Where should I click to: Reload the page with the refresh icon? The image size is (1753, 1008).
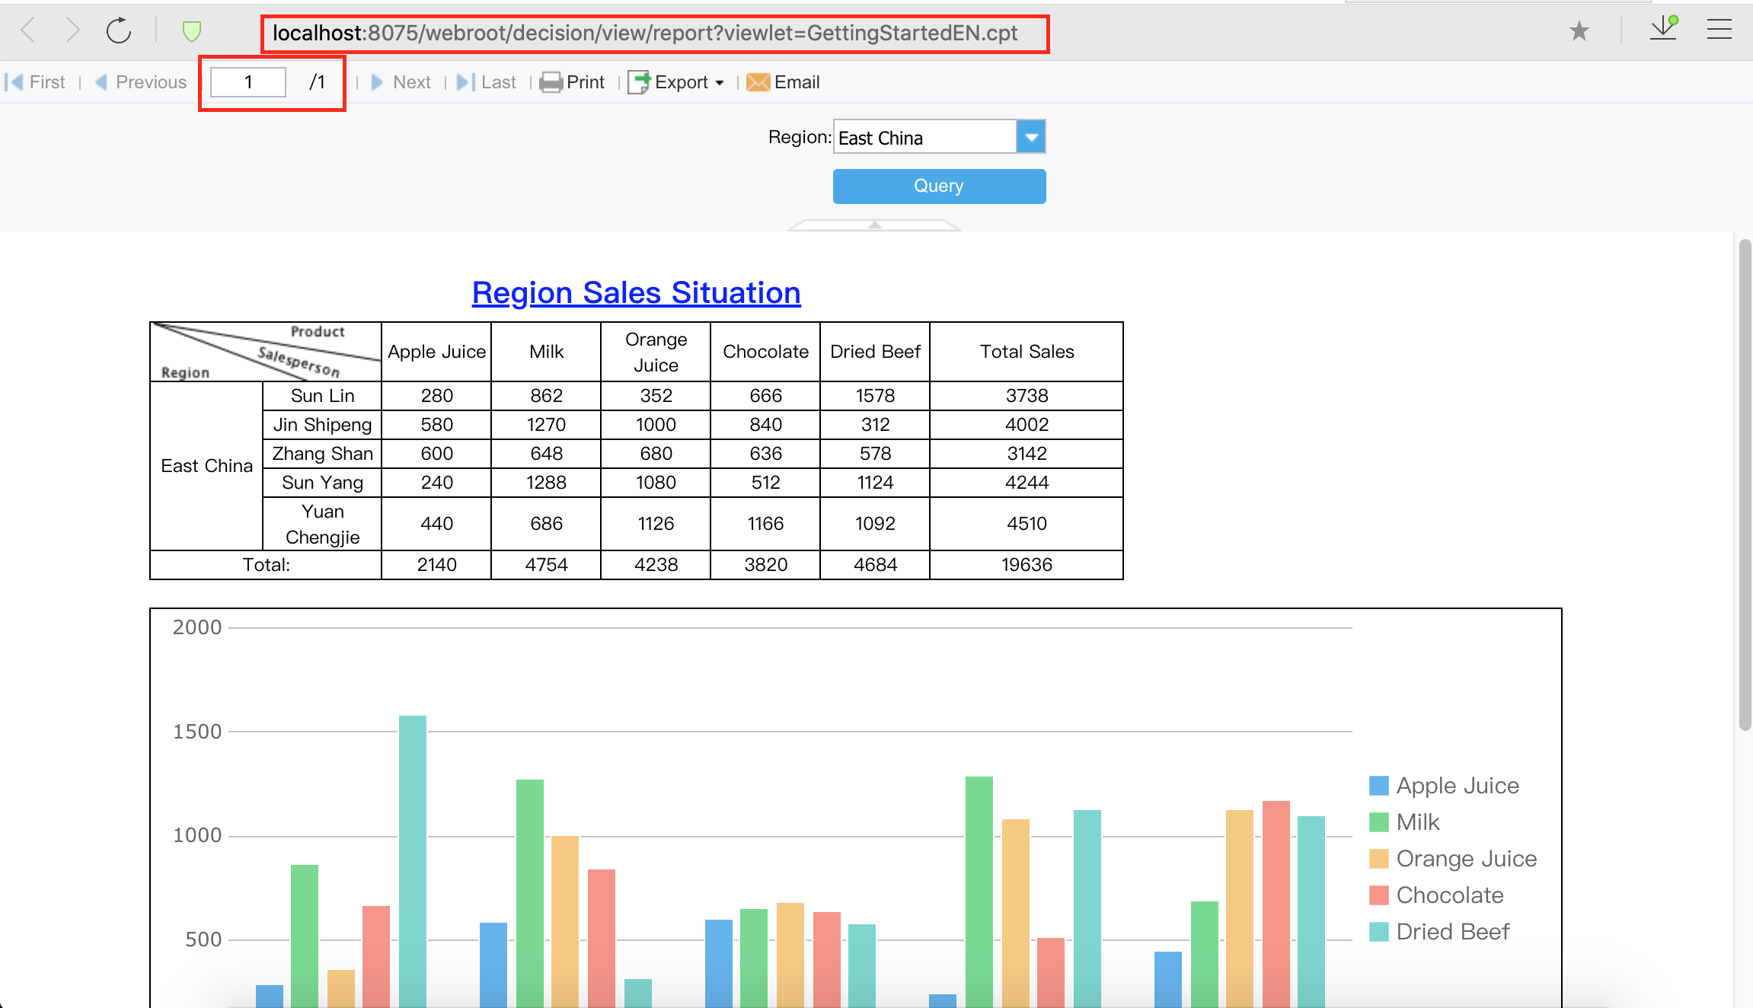pyautogui.click(x=119, y=30)
